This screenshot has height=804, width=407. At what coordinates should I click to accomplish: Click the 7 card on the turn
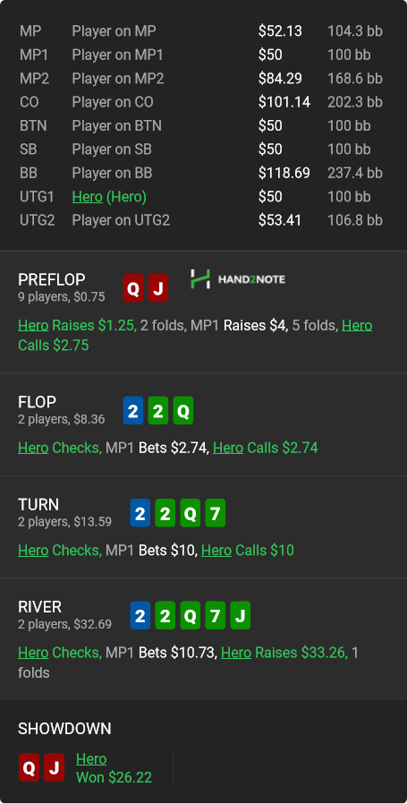(216, 513)
